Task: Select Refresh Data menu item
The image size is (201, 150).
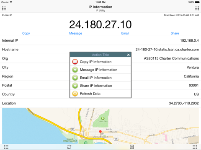Action: click(100, 94)
